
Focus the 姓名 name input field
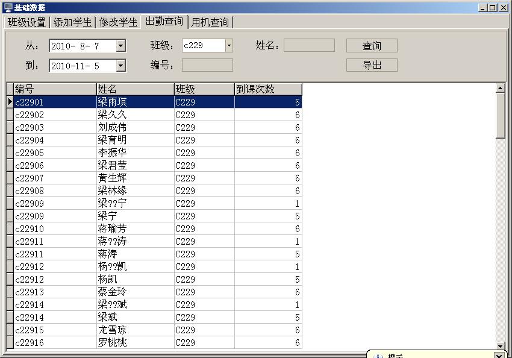click(x=309, y=46)
